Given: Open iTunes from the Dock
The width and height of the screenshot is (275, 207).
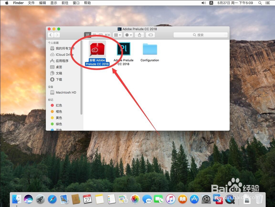Looking at the screenshot, I should tap(170, 199).
